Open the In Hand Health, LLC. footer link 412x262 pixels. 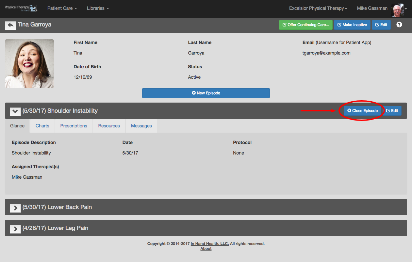[210, 244]
